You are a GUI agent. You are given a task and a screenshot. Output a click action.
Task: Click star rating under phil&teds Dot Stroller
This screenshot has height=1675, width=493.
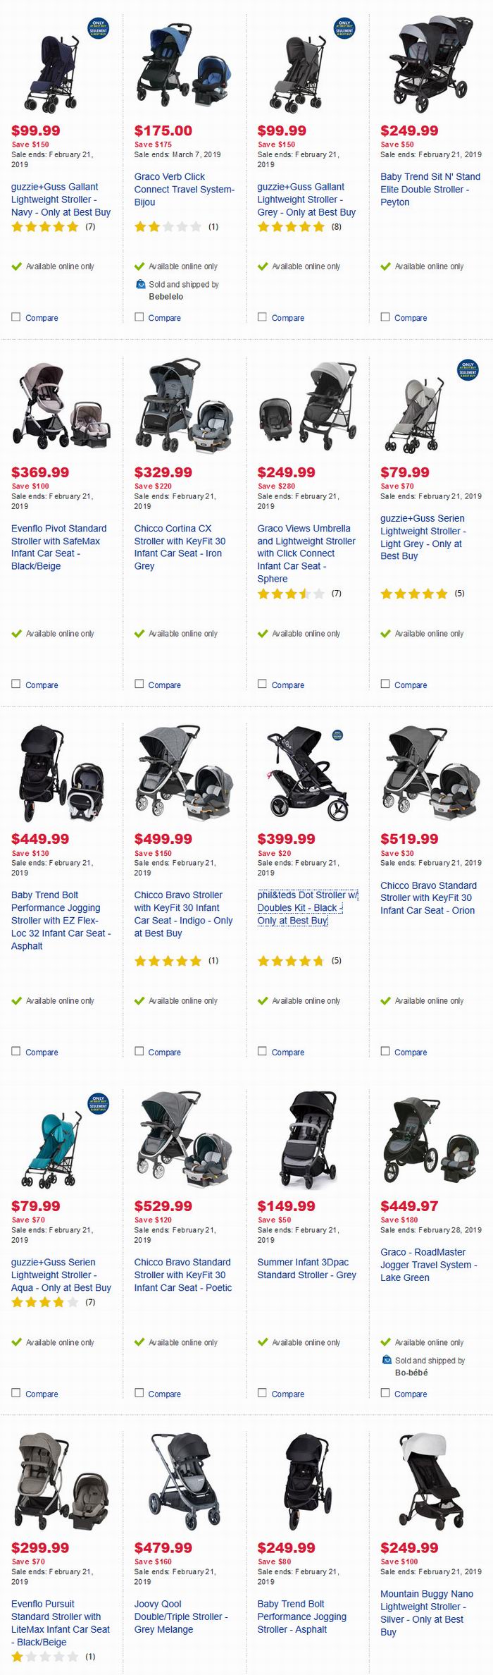click(291, 960)
